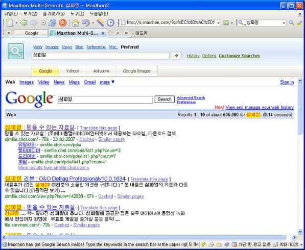Switch to the Ask.com engine tab
Viewport: 305px width, 250px height.
(101, 71)
